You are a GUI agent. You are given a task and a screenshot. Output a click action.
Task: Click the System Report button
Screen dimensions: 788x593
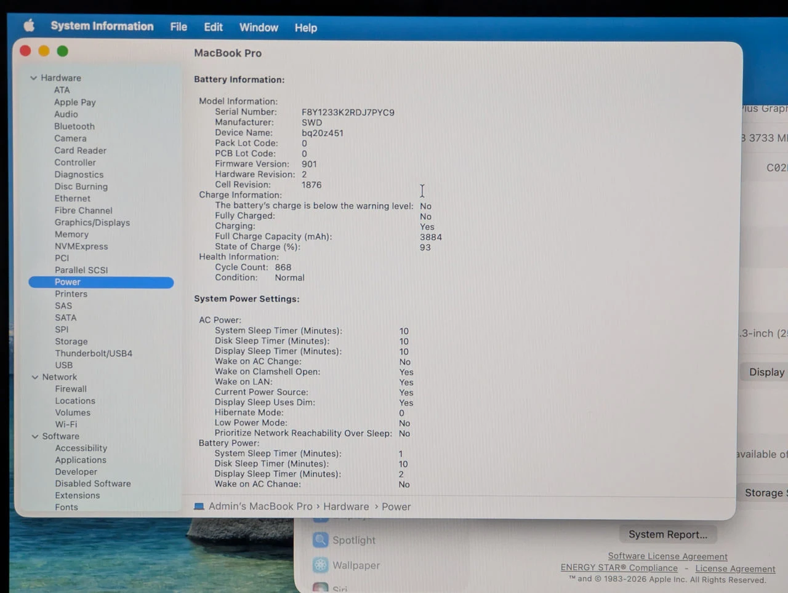pos(668,535)
